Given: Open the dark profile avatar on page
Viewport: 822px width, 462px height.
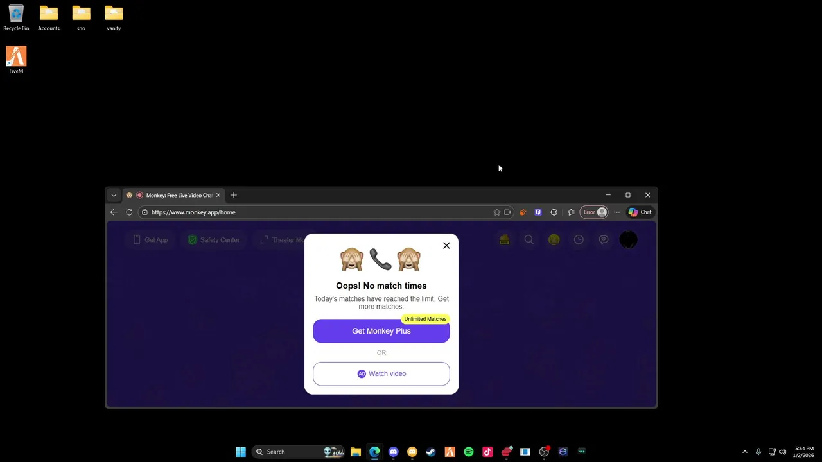Looking at the screenshot, I should point(628,239).
